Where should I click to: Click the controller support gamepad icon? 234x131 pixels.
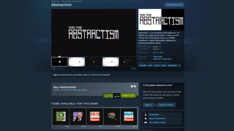click(x=146, y=122)
